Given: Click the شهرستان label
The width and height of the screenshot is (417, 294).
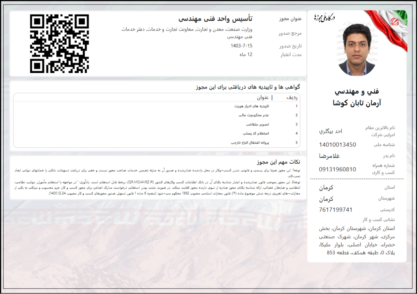Looking at the screenshot, I should click(x=386, y=199).
